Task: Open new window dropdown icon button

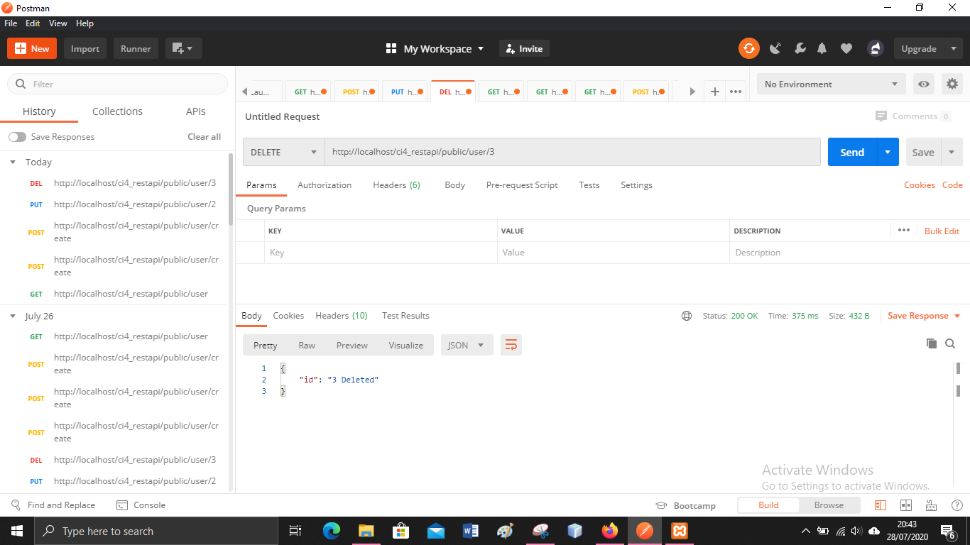Action: click(184, 48)
